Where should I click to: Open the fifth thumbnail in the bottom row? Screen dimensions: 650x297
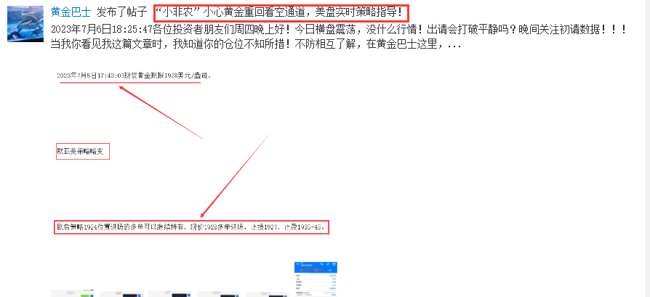point(268,294)
